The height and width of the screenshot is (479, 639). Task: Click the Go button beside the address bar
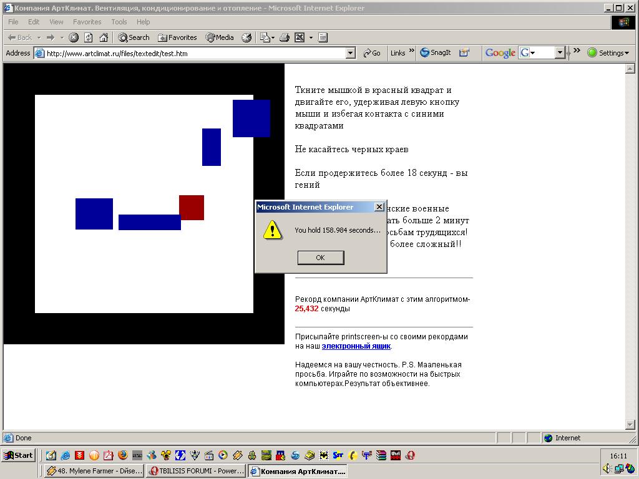372,53
